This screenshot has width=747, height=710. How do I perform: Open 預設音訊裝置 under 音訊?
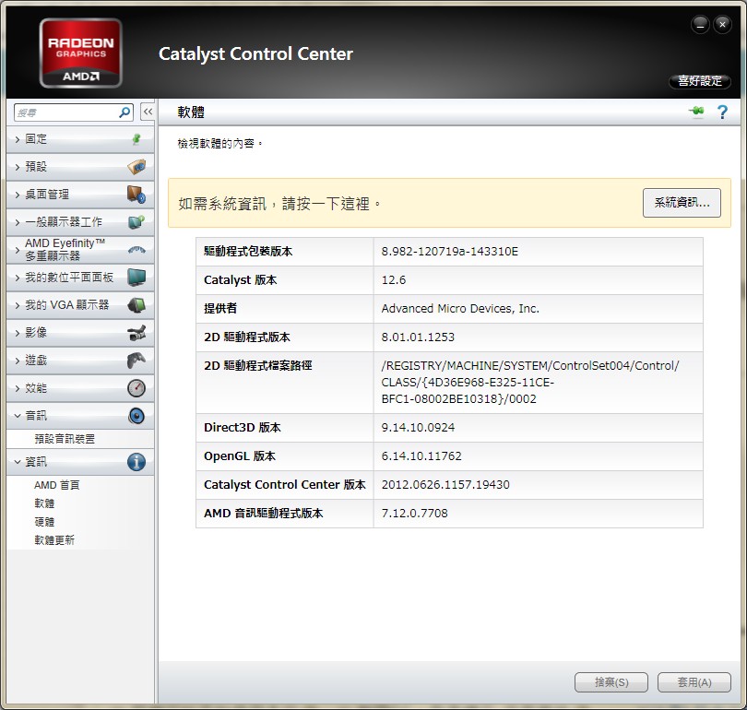coord(65,439)
